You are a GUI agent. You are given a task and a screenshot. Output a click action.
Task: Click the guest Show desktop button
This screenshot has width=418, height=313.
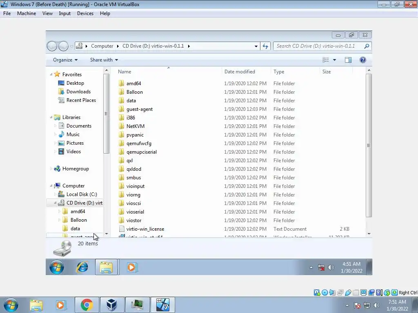(369, 267)
